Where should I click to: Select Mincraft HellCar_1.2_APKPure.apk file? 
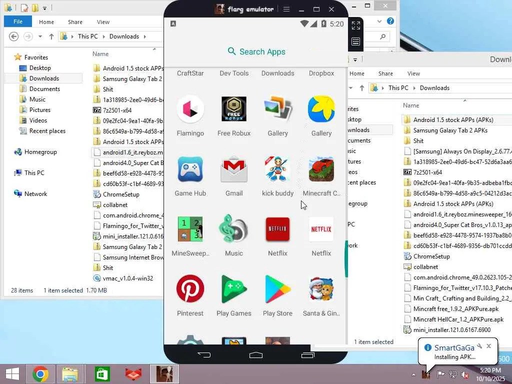point(458,319)
